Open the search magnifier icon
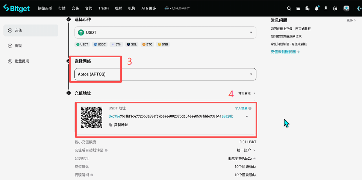Viewport: 362px width, 180px height. click(x=289, y=8)
